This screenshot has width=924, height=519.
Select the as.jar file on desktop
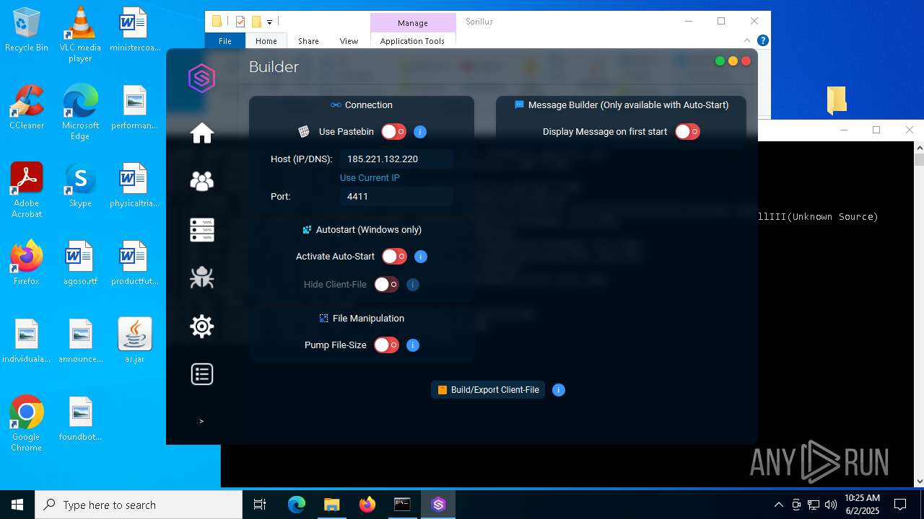(134, 341)
